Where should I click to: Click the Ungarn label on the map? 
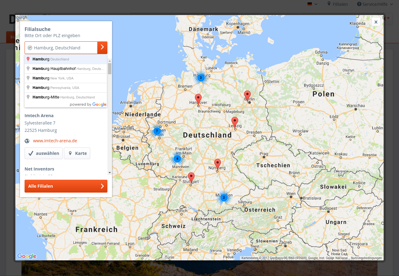click(x=336, y=222)
